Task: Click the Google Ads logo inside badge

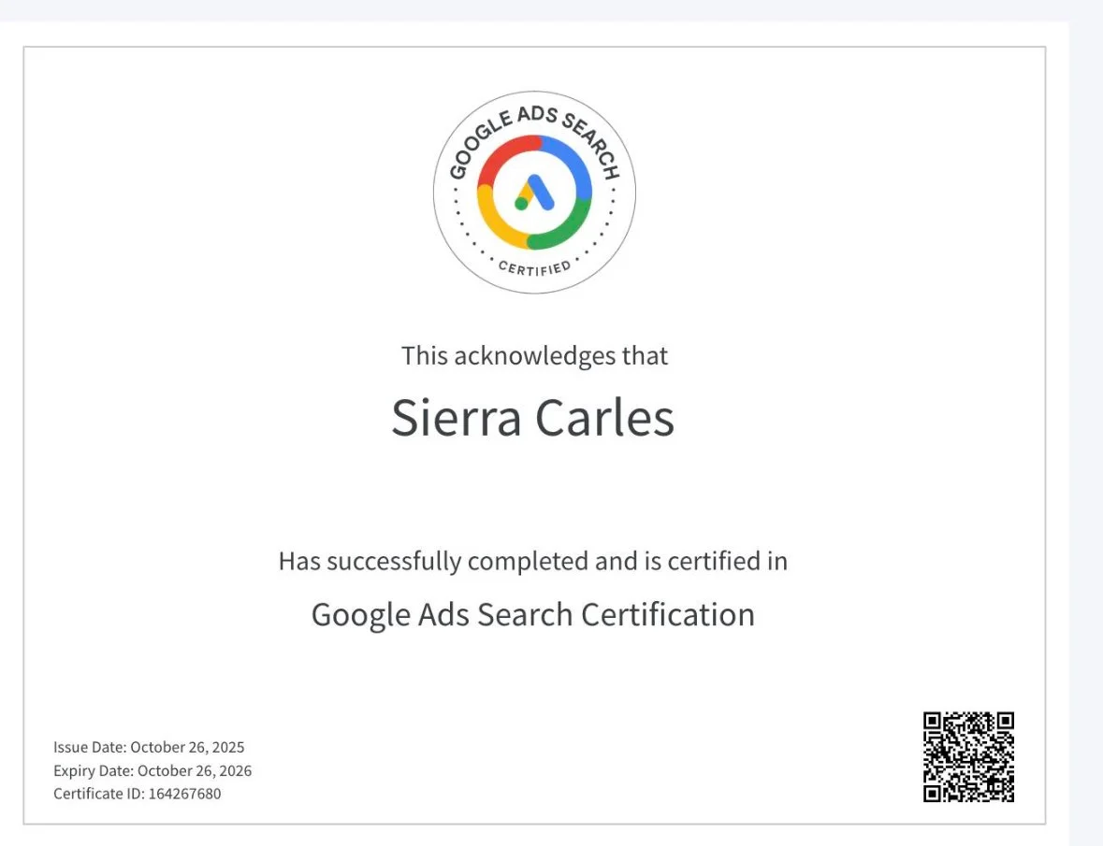Action: 534,193
